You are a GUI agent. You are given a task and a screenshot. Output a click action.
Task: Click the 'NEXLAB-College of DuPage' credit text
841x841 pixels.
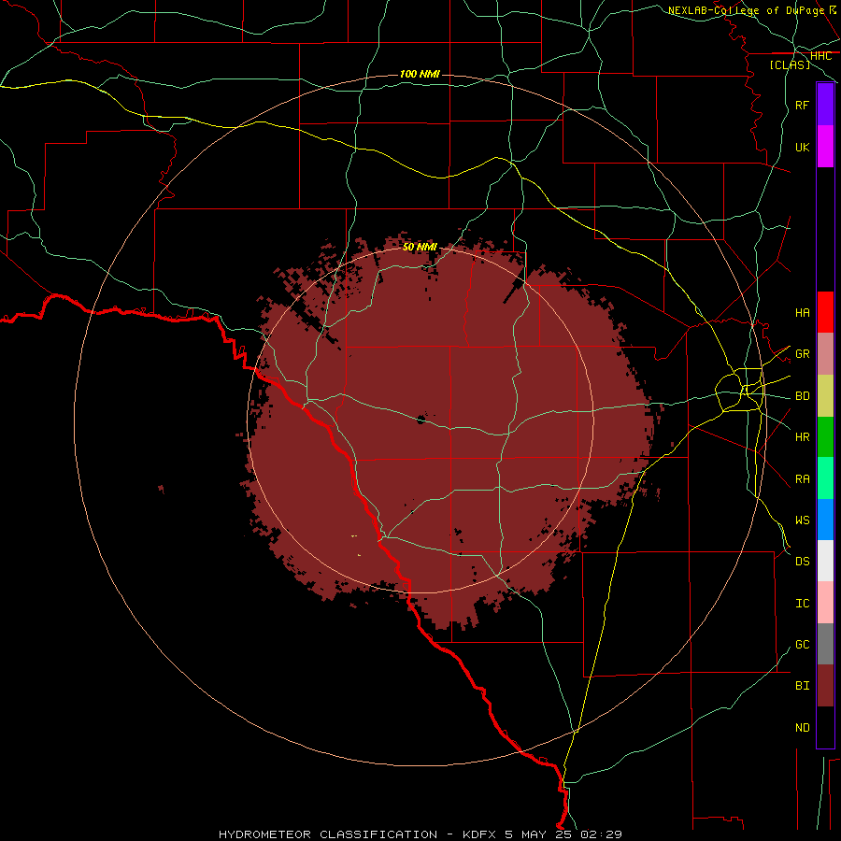(x=746, y=10)
